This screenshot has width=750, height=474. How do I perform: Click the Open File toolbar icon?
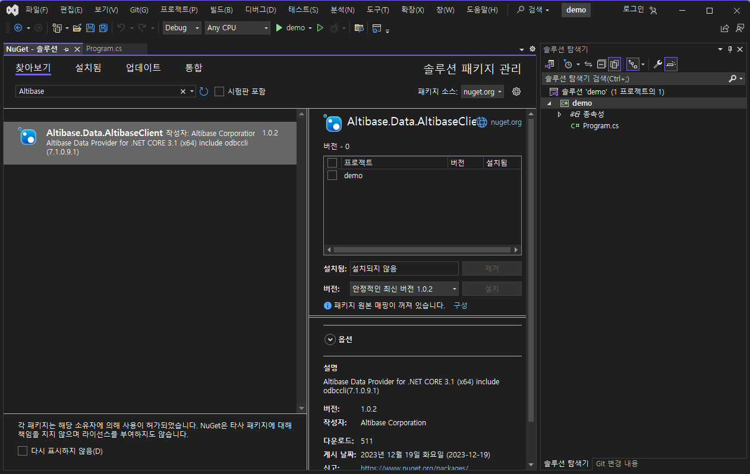(77, 28)
